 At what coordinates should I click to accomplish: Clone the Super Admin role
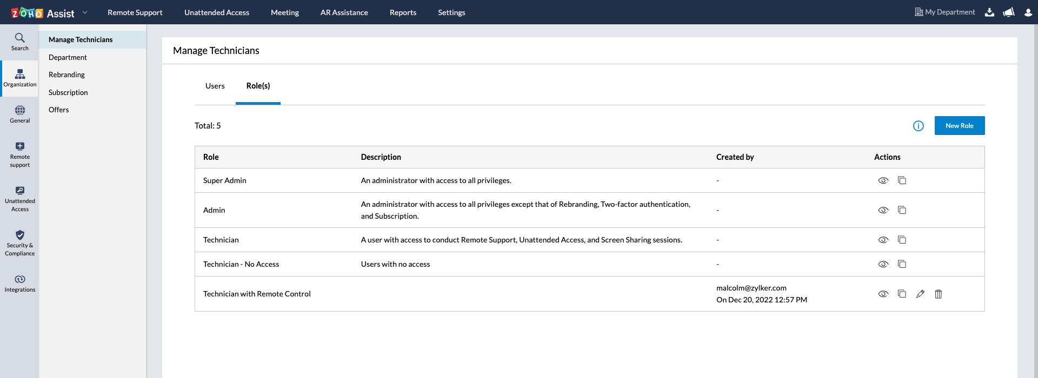pyautogui.click(x=902, y=180)
